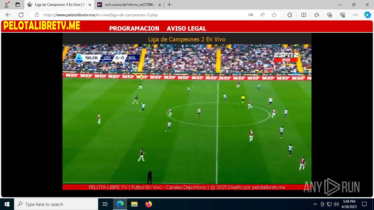Add this page to favorites
This screenshot has width=374, height=210.
pyautogui.click(x=274, y=15)
